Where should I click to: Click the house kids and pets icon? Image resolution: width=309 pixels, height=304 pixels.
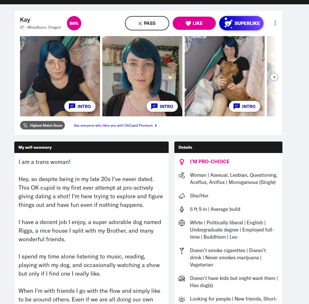pos(182,278)
